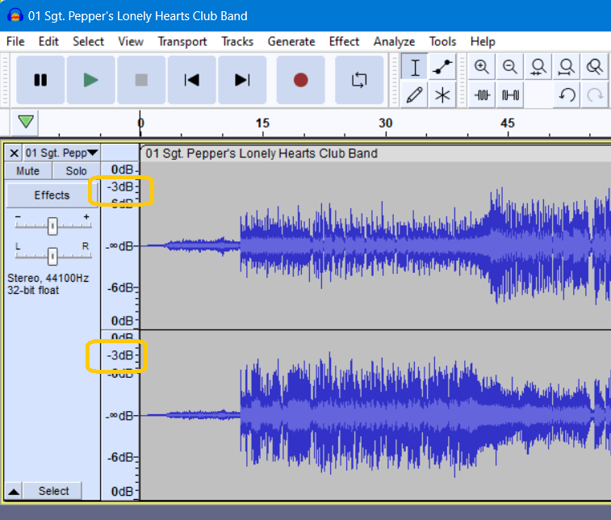Open the Select menu

click(89, 41)
